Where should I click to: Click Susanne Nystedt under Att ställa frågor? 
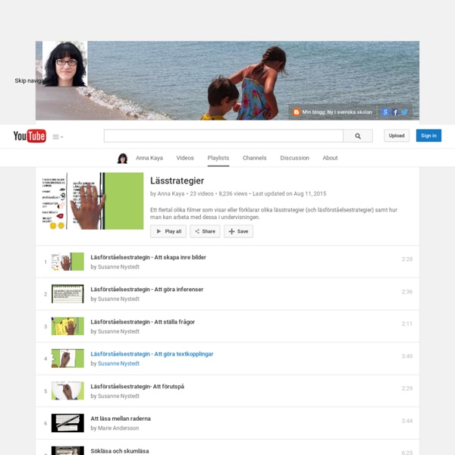[x=118, y=331]
